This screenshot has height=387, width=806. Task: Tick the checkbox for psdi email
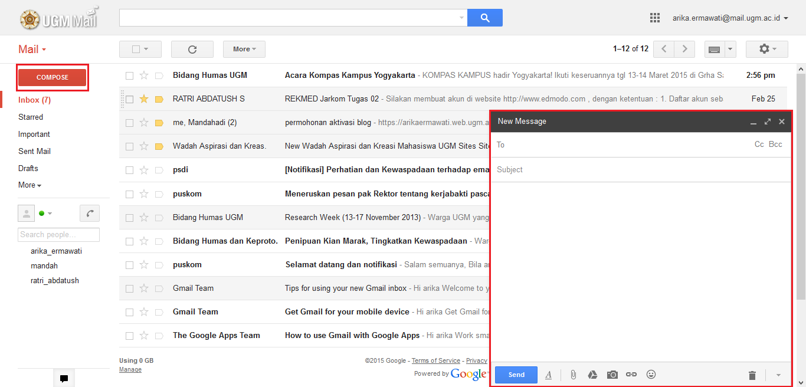click(x=129, y=170)
